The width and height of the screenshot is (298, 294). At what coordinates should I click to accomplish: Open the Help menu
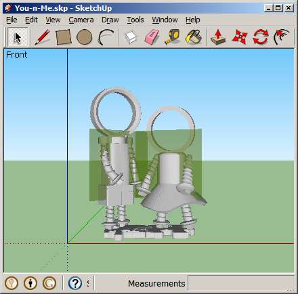coord(193,20)
